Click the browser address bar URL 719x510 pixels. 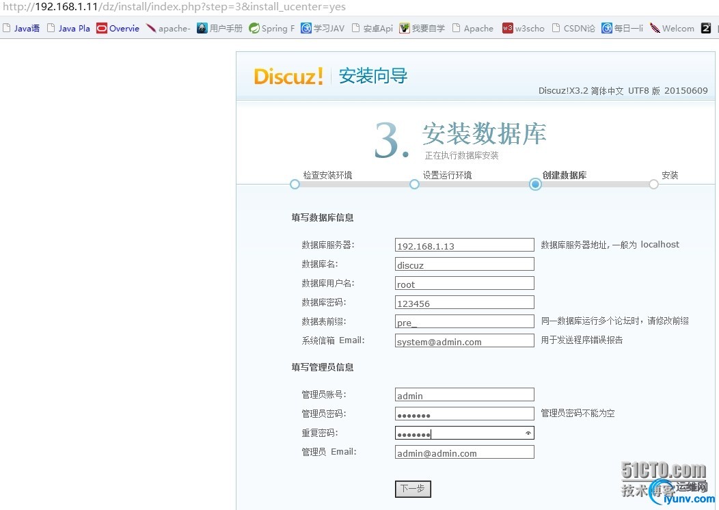[x=174, y=7]
